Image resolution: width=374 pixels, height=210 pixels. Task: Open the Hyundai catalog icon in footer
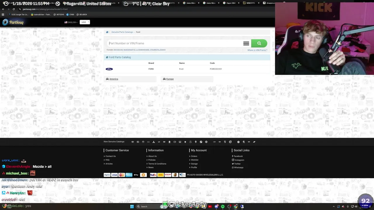tap(164, 142)
